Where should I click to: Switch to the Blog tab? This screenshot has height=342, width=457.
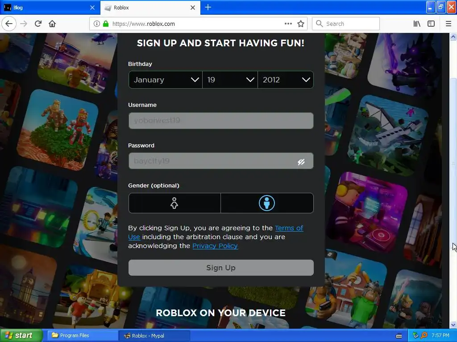(50, 8)
